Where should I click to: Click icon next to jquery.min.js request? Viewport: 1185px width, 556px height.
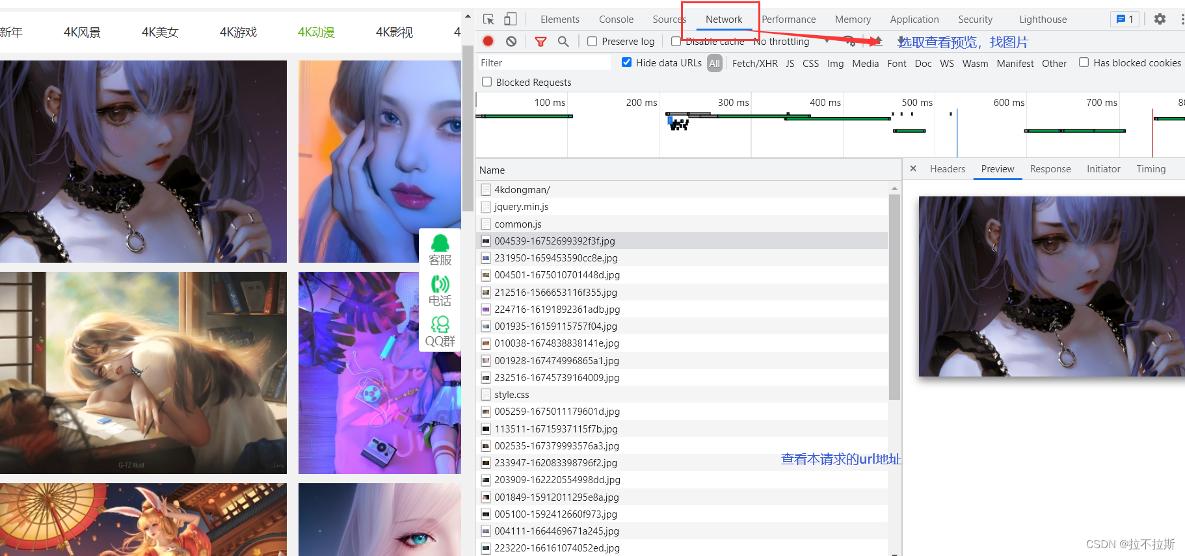coord(486,207)
